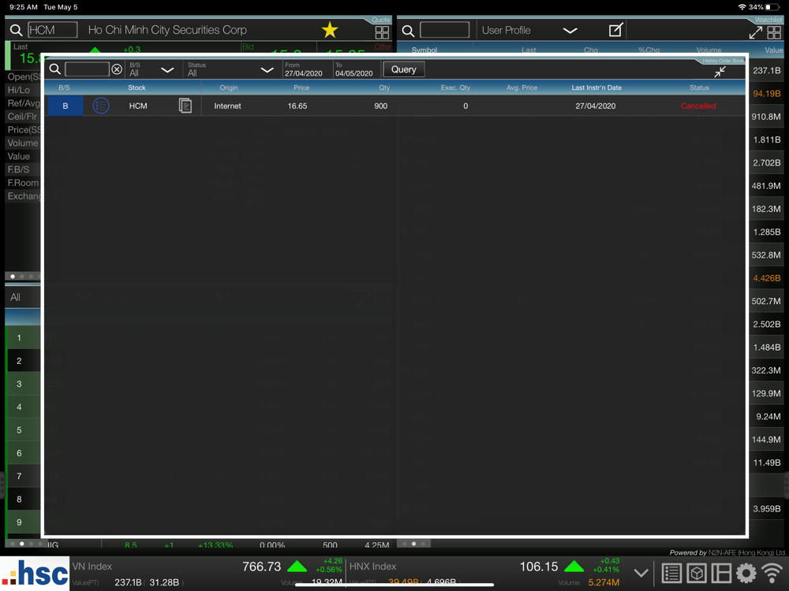Collapse the History Order Book window
Viewport: 789px width, 591px height.
click(720, 72)
